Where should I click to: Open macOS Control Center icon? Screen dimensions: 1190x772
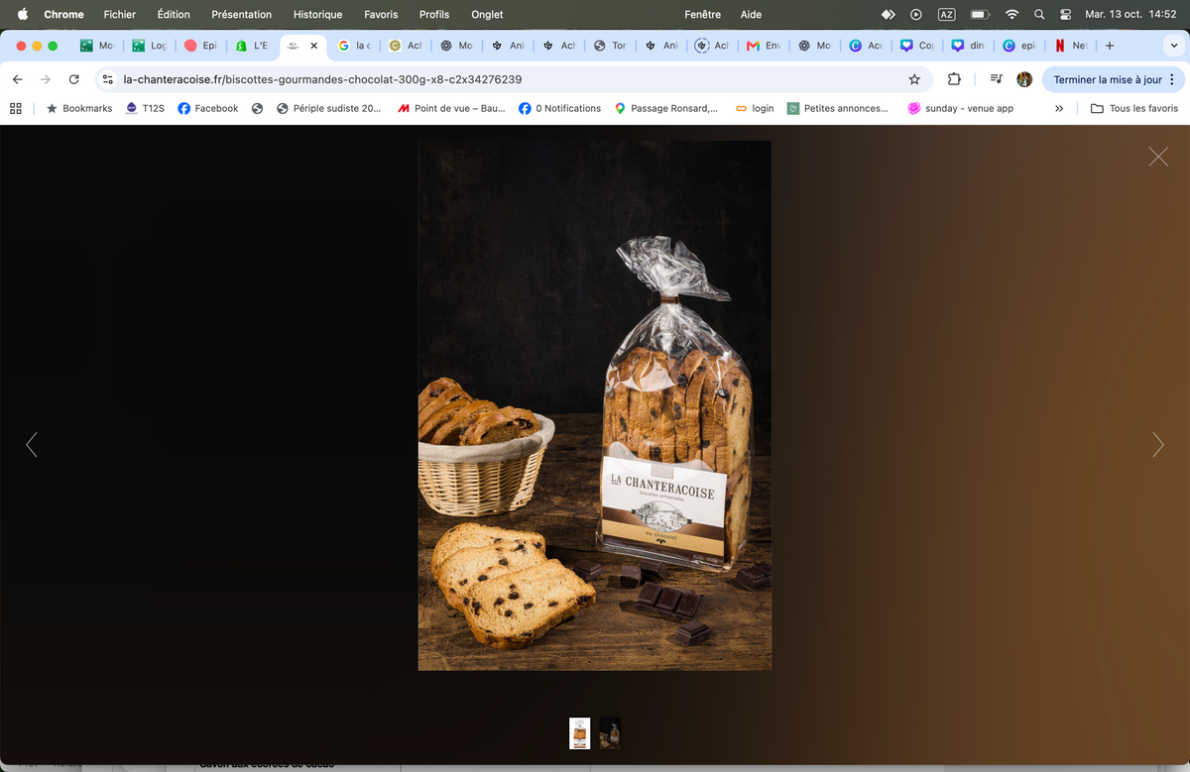1066,14
